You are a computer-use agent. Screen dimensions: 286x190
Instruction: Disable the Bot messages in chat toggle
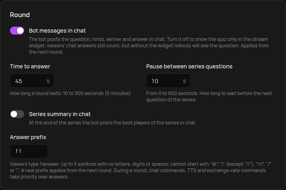point(17,31)
